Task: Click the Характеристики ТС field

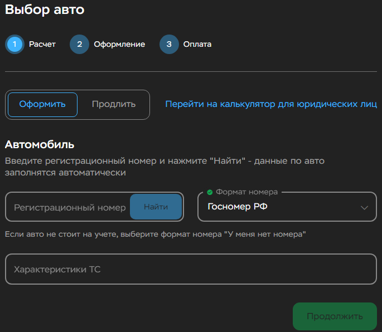Action: pos(191,269)
